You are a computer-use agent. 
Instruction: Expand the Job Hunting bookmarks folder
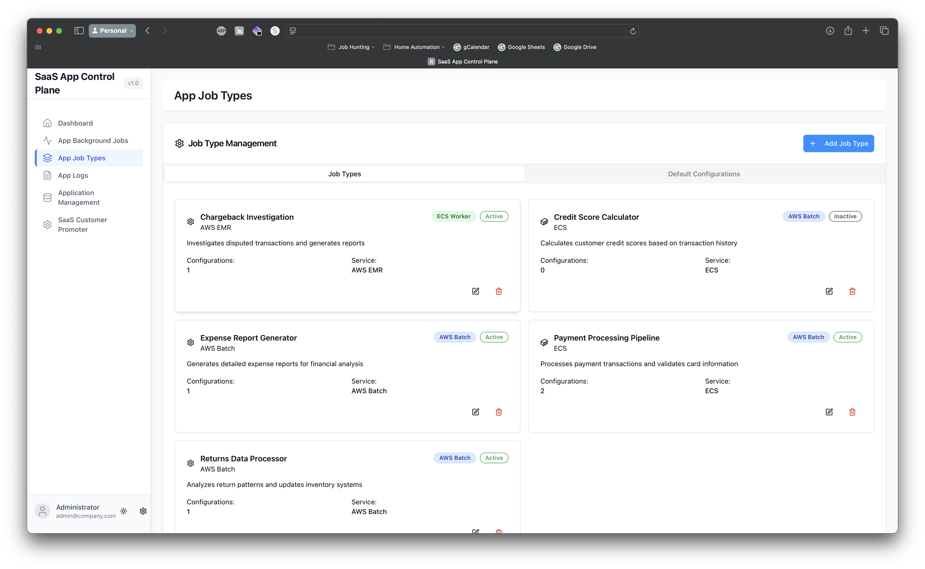click(351, 47)
